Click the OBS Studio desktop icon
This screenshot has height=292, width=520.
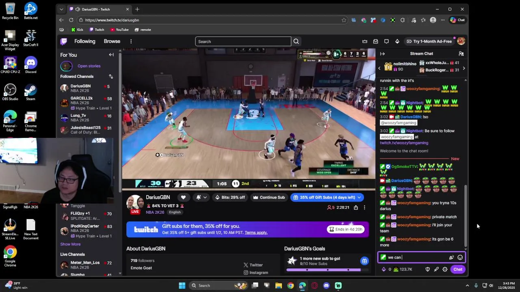[10, 92]
